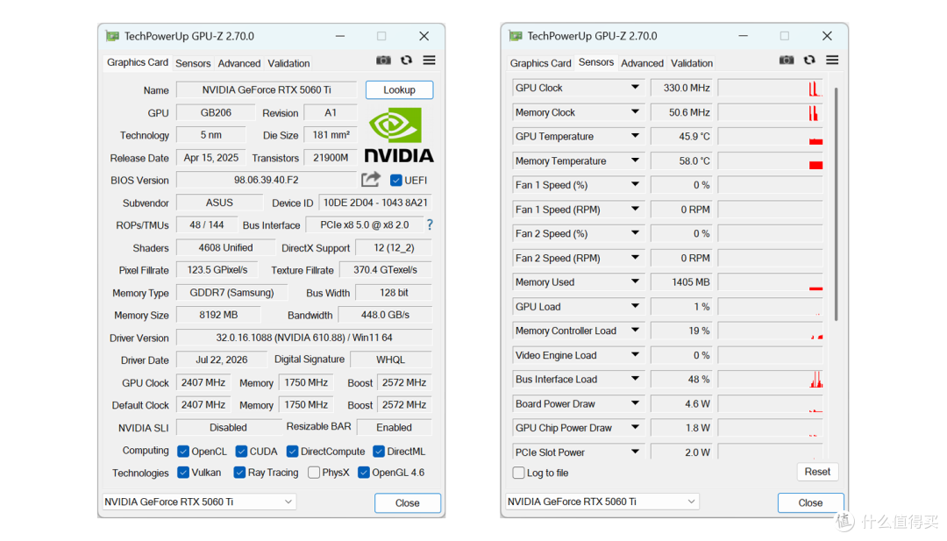Open the GPU Temperature sensor dropdown
The image size is (947, 541).
click(635, 136)
